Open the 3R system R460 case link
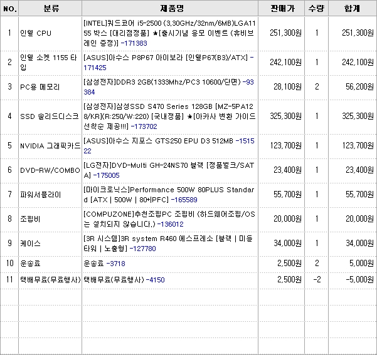The image size is (377, 355). click(168, 244)
